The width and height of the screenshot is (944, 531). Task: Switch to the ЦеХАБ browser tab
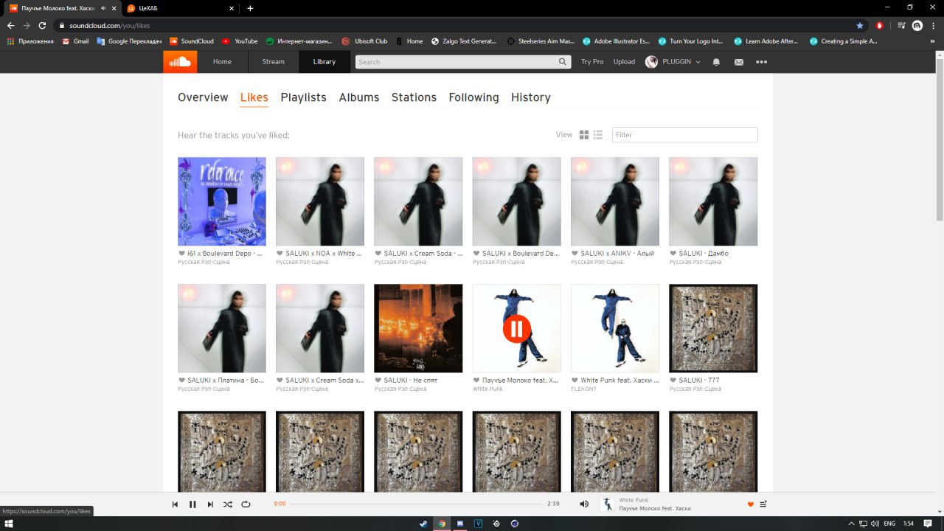click(x=179, y=8)
